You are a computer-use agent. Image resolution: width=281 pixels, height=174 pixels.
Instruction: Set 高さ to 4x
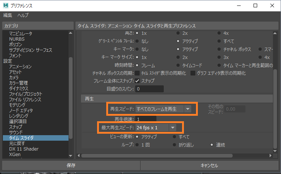pyautogui.click(x=219, y=33)
